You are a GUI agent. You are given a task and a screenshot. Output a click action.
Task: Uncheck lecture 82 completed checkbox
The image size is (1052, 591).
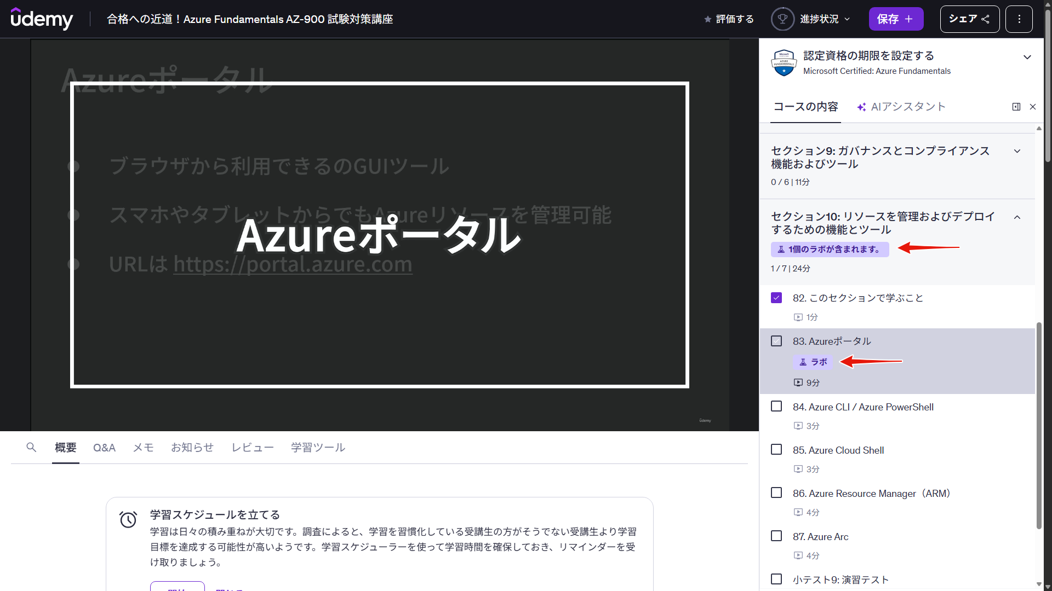(776, 298)
